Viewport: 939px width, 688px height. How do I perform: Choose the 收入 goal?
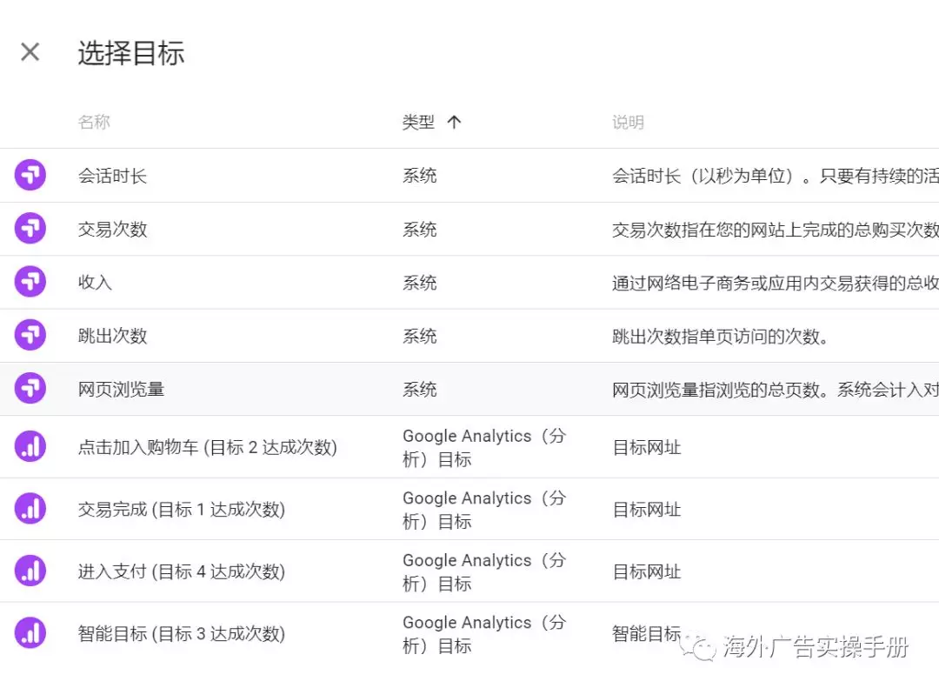(x=95, y=283)
